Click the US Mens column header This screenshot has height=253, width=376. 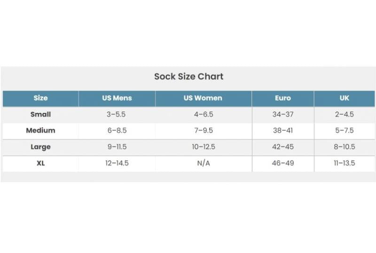117,98
